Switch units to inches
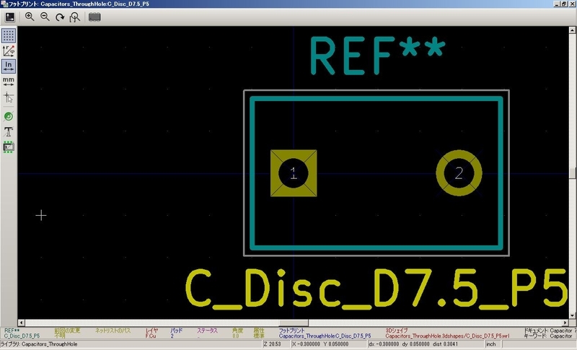Image resolution: width=577 pixels, height=350 pixels. [9, 66]
